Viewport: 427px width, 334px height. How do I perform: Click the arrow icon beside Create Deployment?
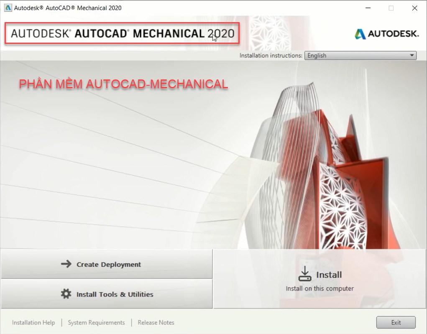(66, 264)
